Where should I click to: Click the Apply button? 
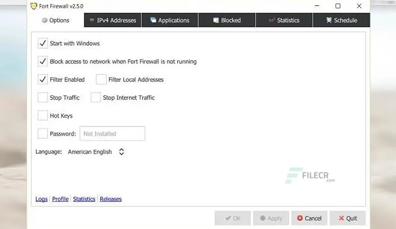[x=271, y=218]
